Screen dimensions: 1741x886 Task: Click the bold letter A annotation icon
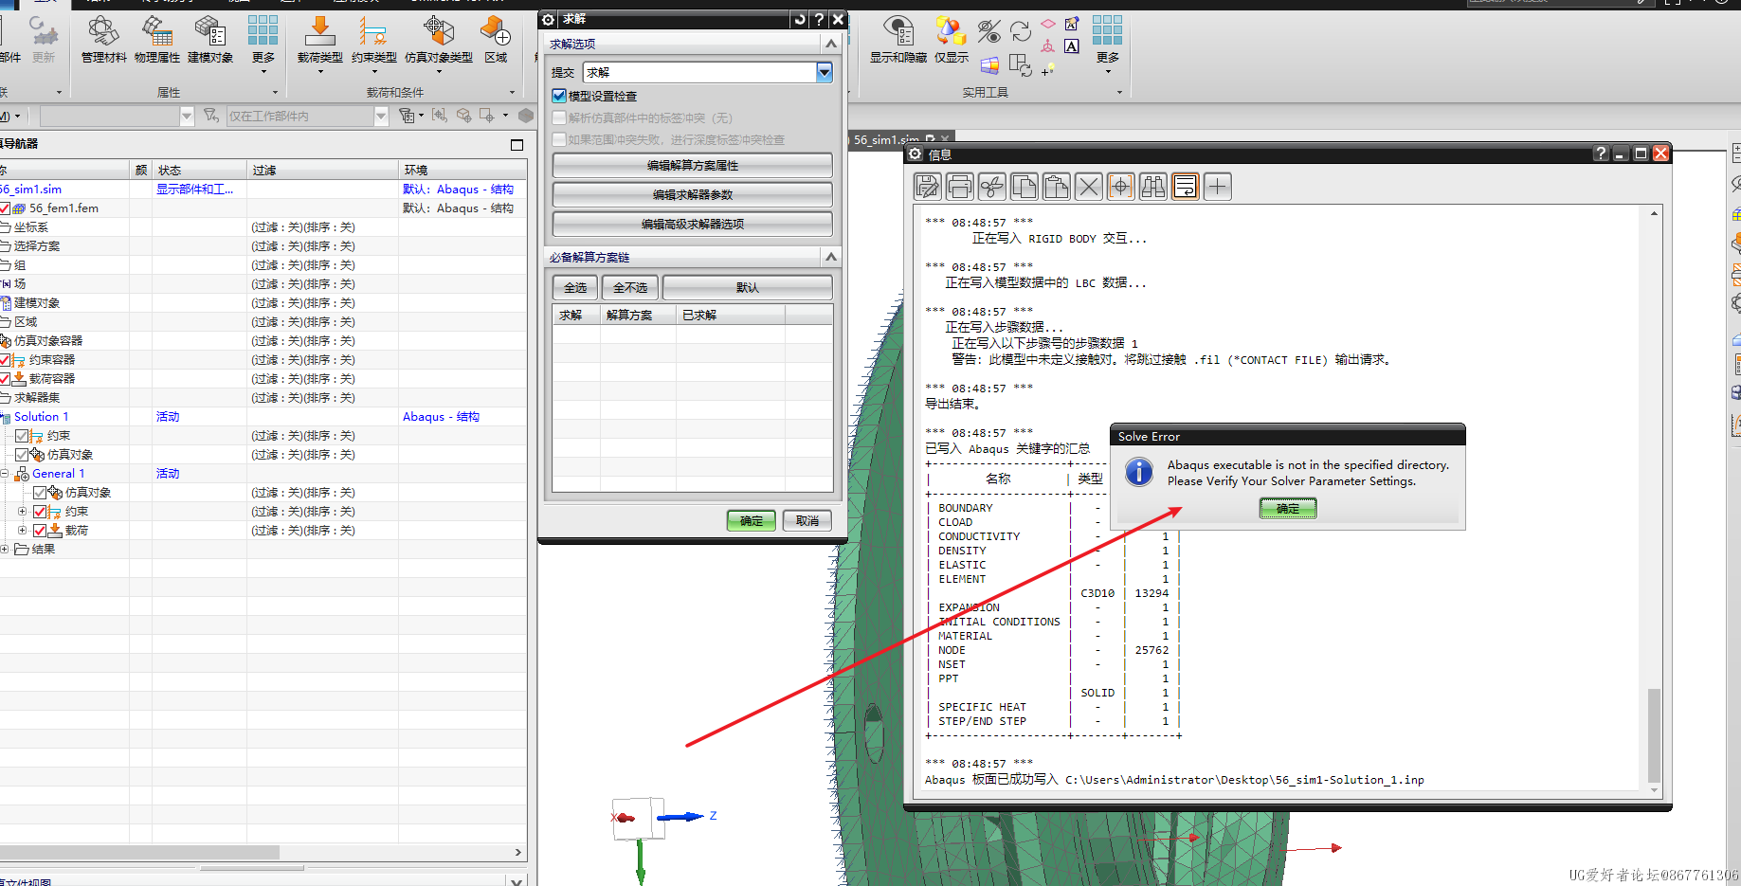click(1072, 45)
